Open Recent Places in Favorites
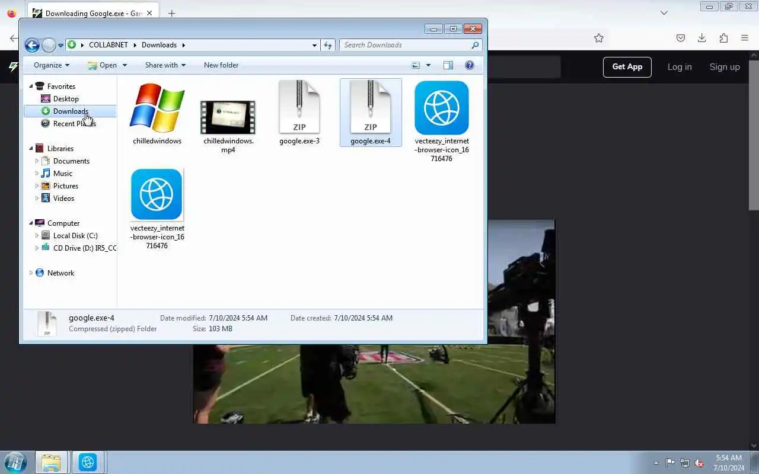This screenshot has width=759, height=474. pos(74,124)
